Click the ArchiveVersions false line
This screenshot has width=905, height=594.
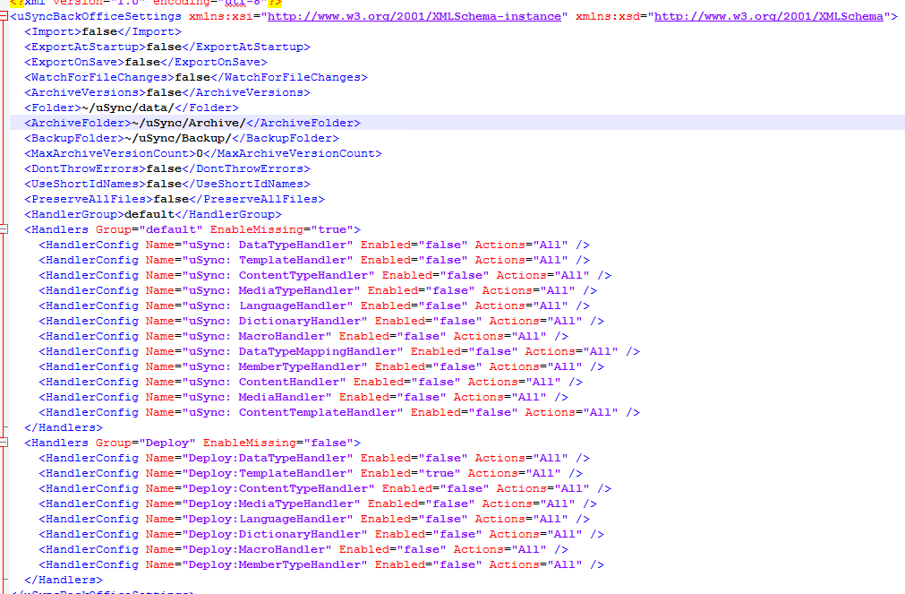point(167,92)
